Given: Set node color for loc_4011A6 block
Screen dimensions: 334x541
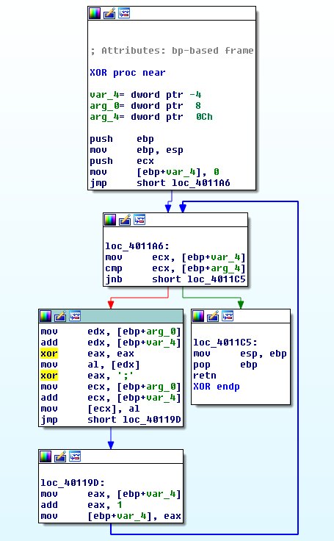Looking at the screenshot, I should [110, 220].
